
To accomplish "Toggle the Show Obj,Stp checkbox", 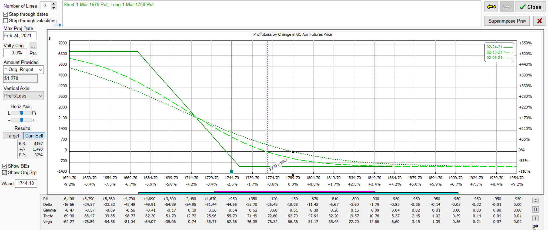I will coord(4,173).
